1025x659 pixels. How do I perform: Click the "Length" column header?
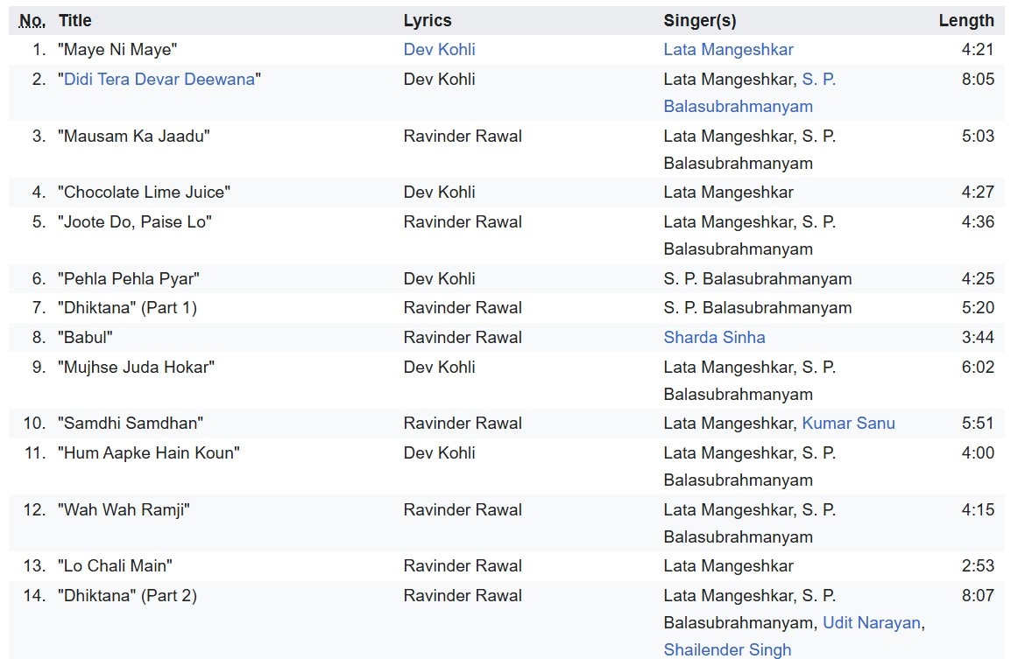point(967,21)
